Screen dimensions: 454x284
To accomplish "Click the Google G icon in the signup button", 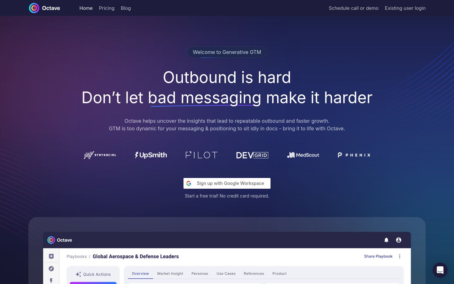I will tap(189, 183).
